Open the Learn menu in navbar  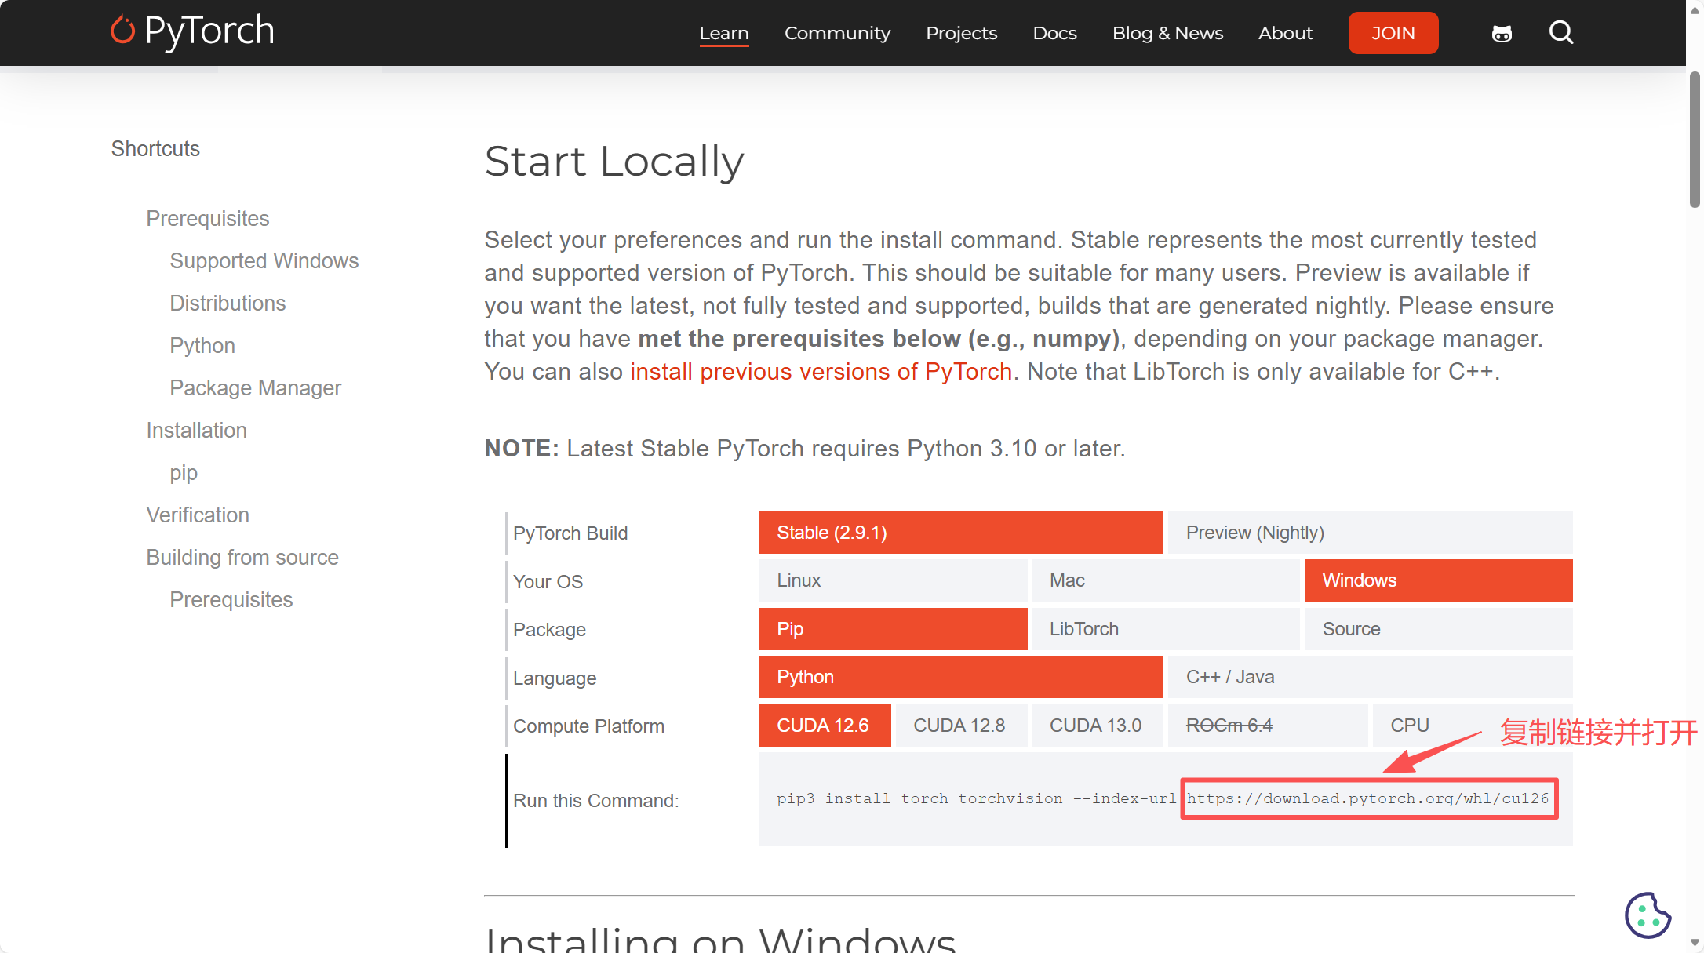point(723,33)
